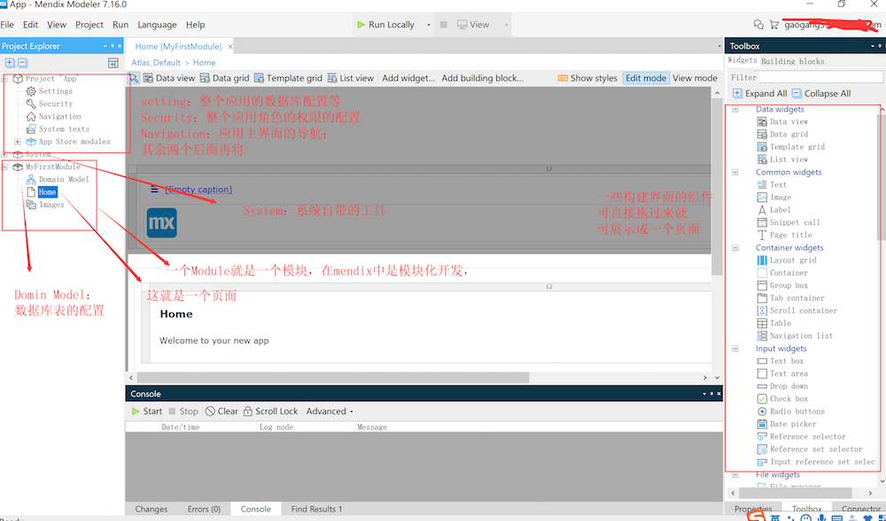Open the Security key item

(x=49, y=104)
